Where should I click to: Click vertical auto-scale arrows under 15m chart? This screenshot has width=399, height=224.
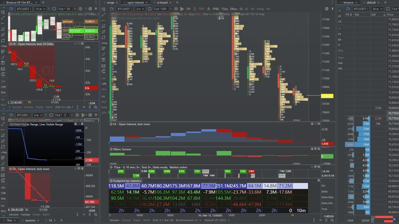pyautogui.click(x=78, y=107)
